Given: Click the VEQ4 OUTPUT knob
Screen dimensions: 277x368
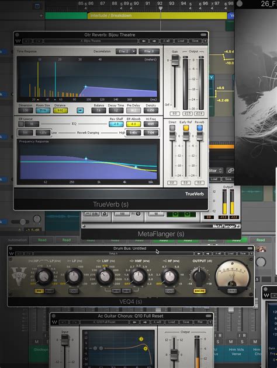Looking at the screenshot, I should (x=199, y=276).
